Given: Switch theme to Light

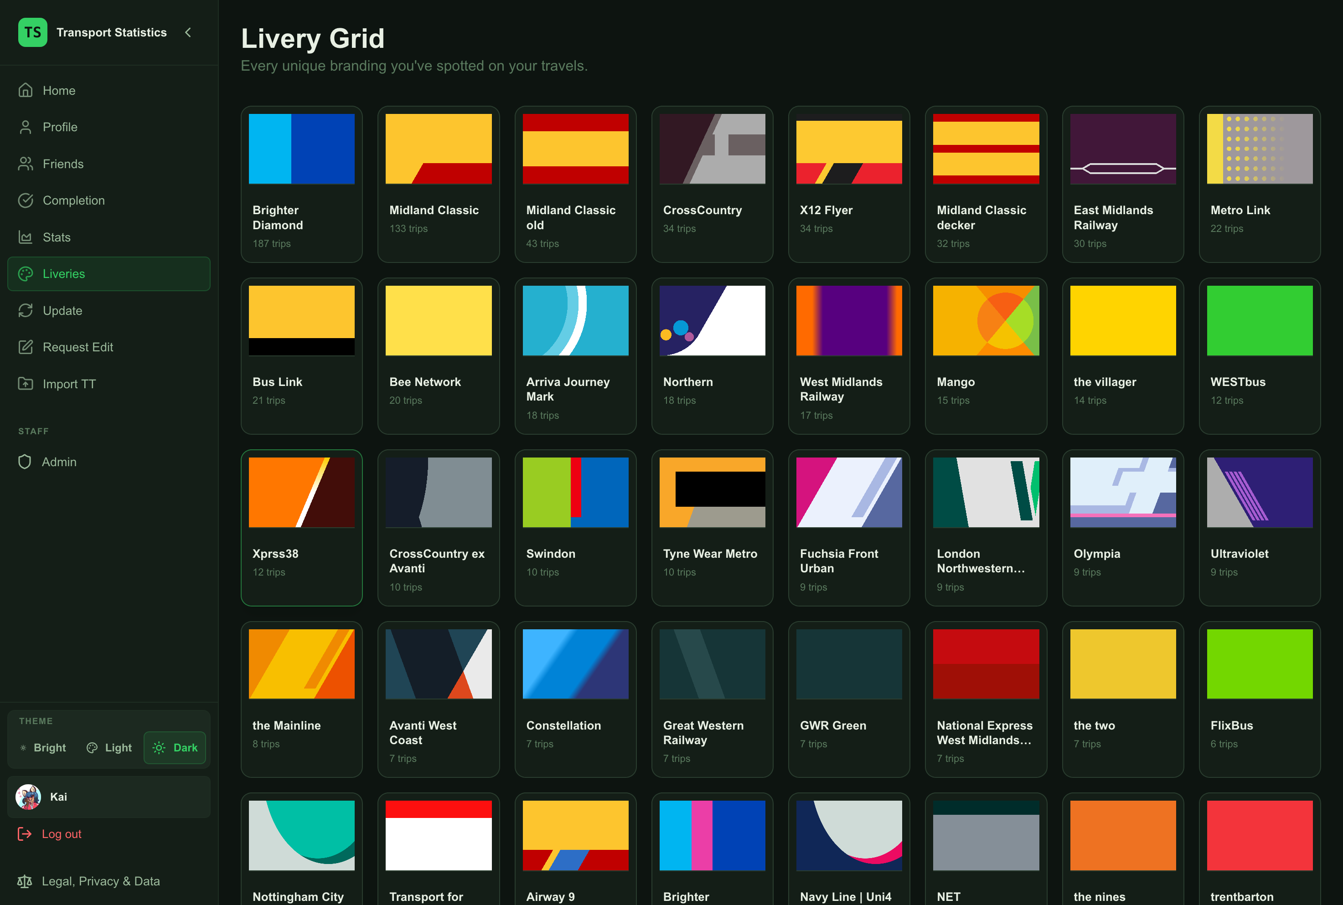Looking at the screenshot, I should click(109, 747).
